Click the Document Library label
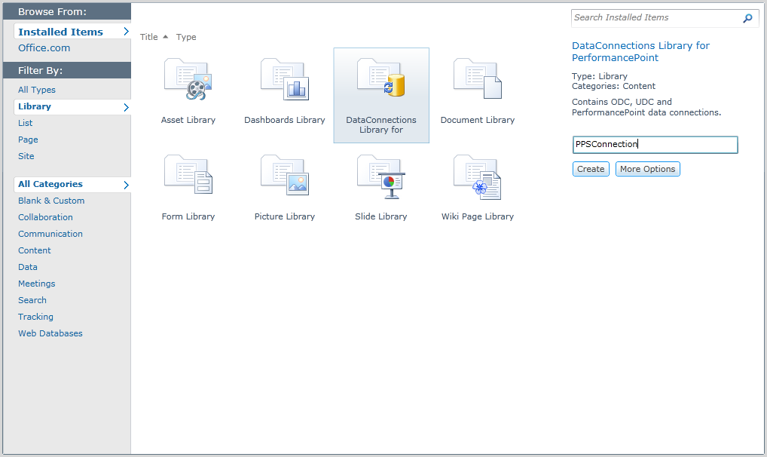767x457 pixels. [x=478, y=120]
